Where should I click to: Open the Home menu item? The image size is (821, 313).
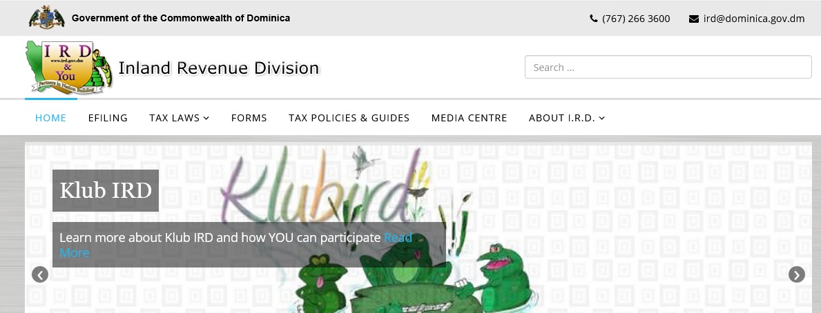click(x=51, y=118)
